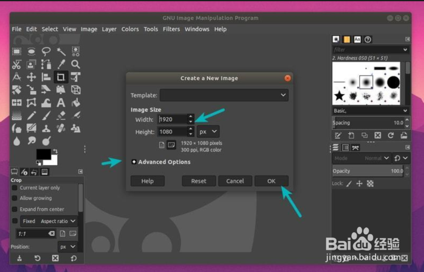Image resolution: width=424 pixels, height=272 pixels.
Task: Click the Reset button
Action: [199, 181]
